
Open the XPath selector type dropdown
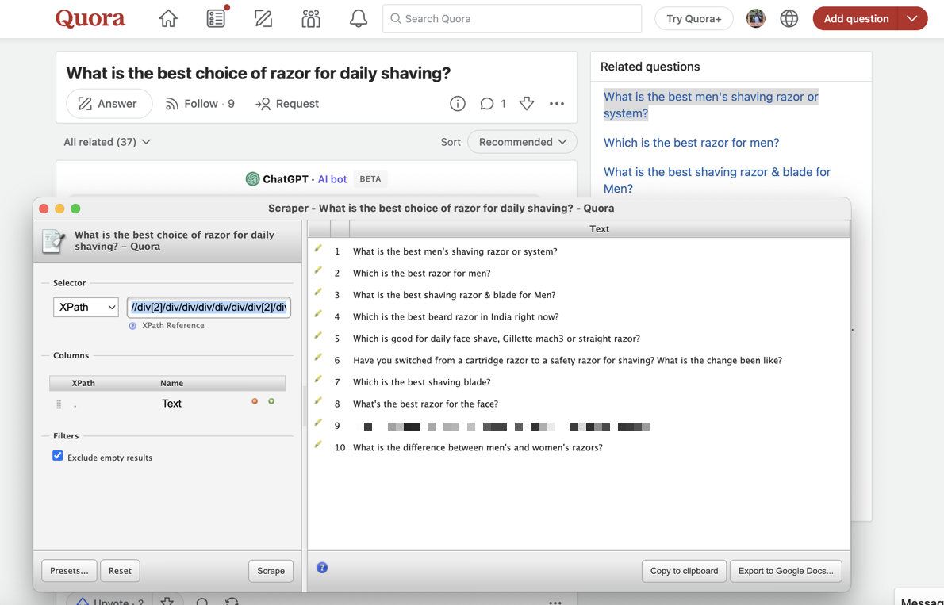coord(86,307)
